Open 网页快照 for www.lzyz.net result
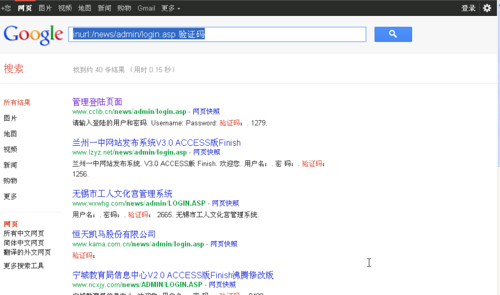Image resolution: width=500 pixels, height=295 pixels. click(x=207, y=152)
